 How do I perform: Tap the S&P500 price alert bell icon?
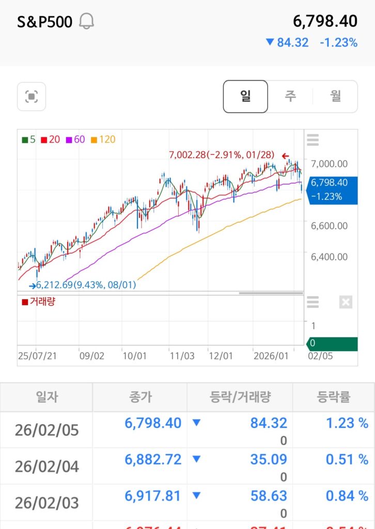(x=87, y=22)
